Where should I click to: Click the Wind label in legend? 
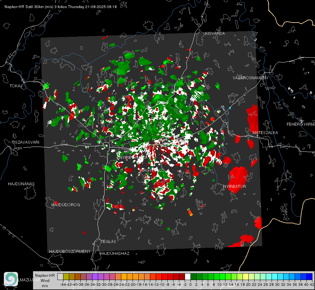point(45,281)
